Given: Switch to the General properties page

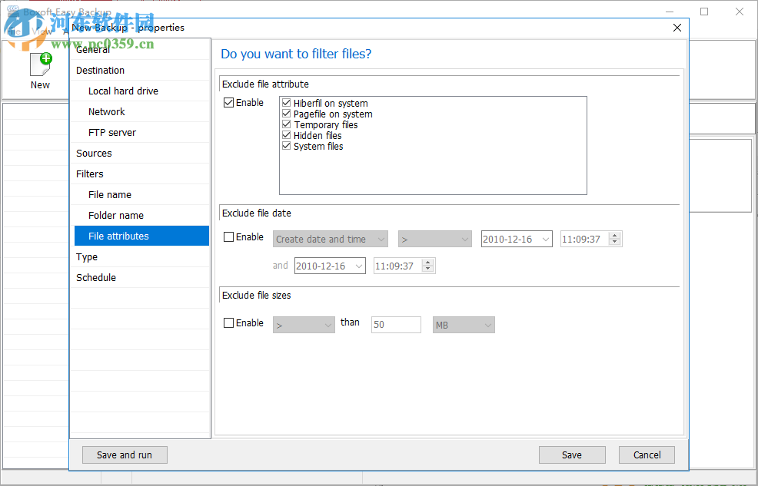Looking at the screenshot, I should click(92, 49).
